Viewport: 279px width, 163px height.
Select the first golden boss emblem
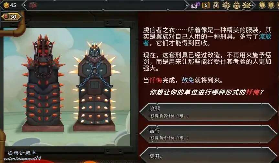[226, 5]
